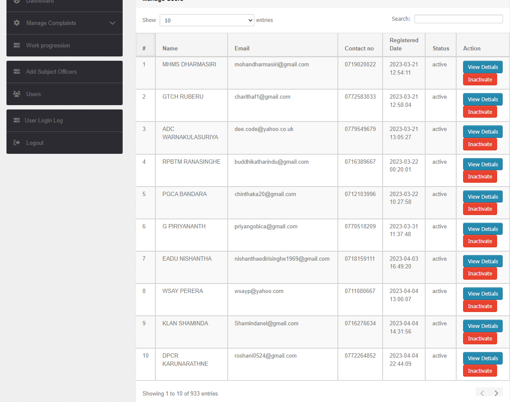Inactivate user EADU NiSHANTHA
Image resolution: width=510 pixels, height=402 pixels.
pos(480,274)
